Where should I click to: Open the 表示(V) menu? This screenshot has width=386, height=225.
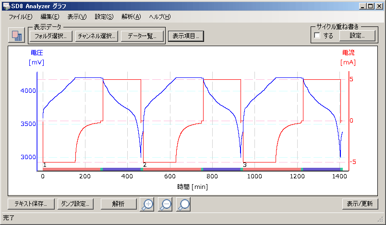tap(77, 17)
